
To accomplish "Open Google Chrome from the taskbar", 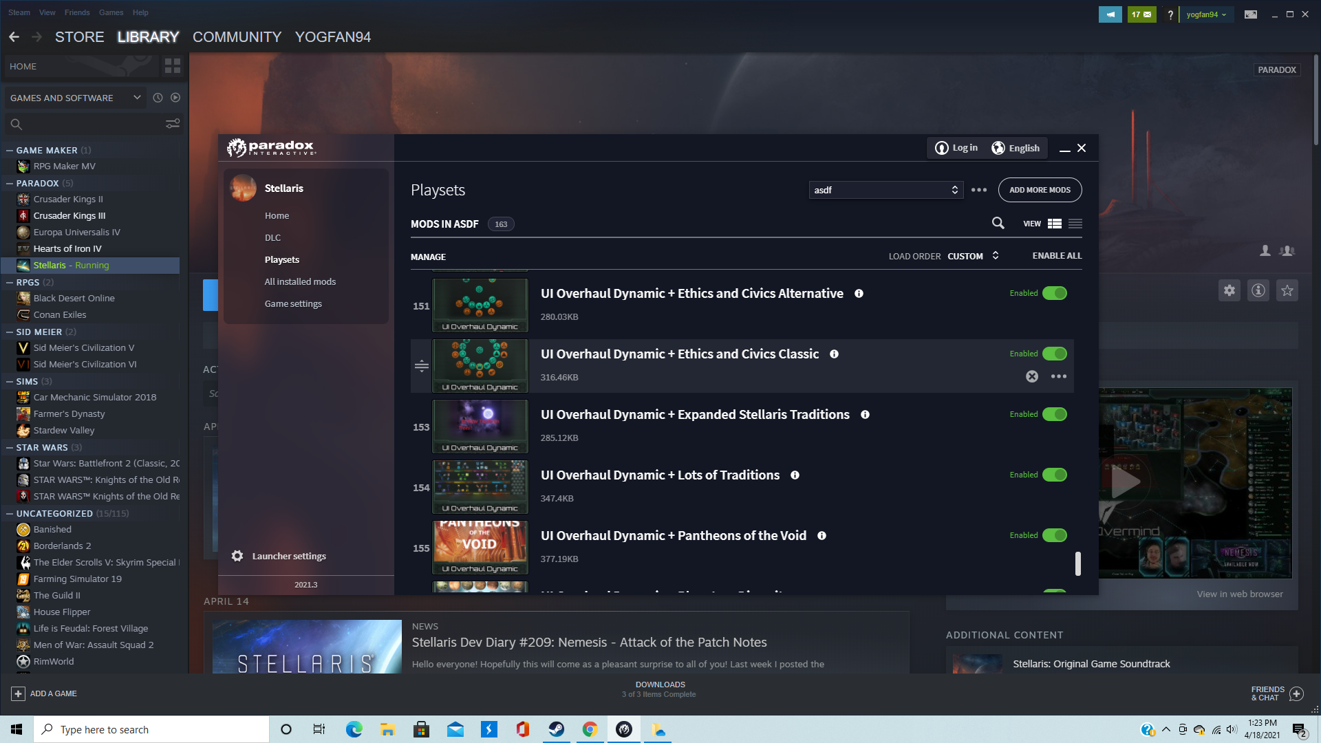I will 590,729.
